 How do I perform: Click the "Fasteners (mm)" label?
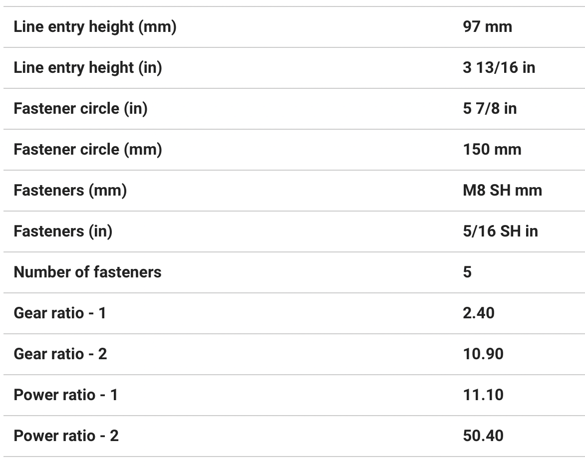click(x=70, y=191)
